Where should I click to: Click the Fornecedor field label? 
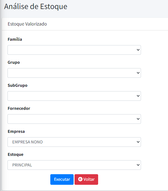coord(19,109)
